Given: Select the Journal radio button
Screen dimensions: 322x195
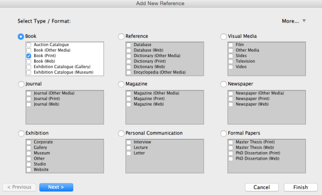Looking at the screenshot, I should click(21, 84).
